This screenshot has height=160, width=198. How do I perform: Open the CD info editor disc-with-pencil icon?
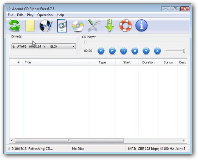[x=46, y=26]
